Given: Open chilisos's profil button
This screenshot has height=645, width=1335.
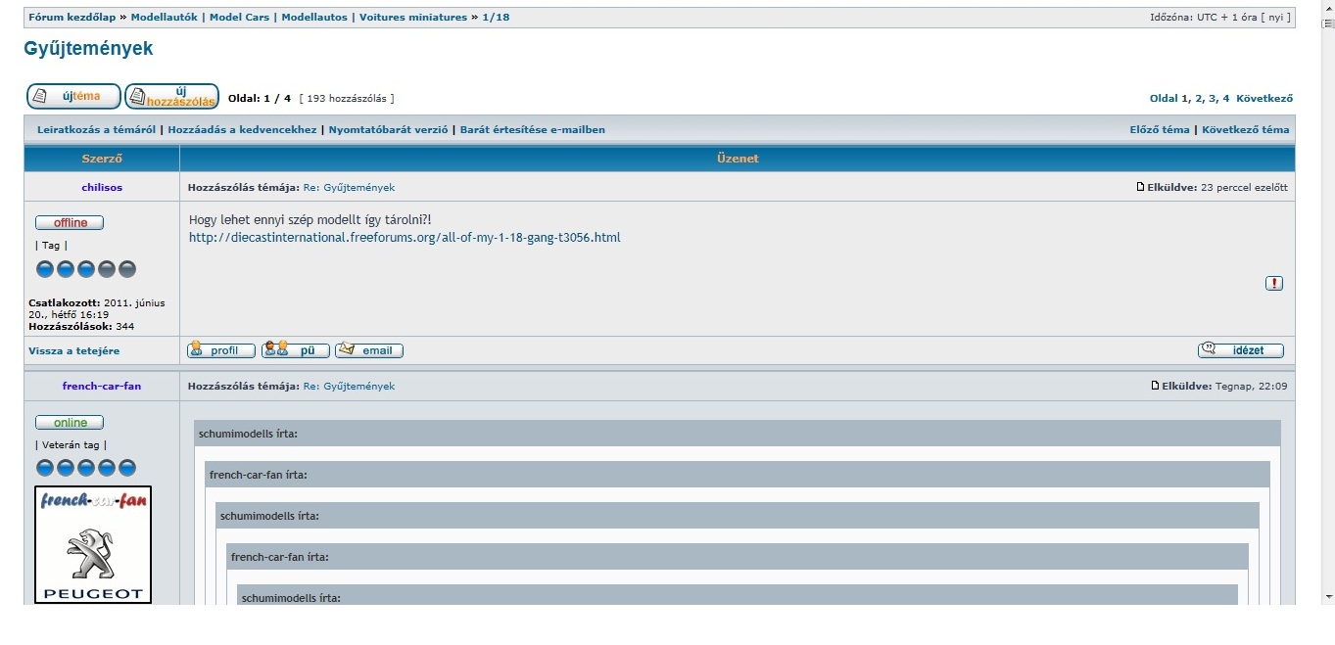Looking at the screenshot, I should pyautogui.click(x=221, y=350).
